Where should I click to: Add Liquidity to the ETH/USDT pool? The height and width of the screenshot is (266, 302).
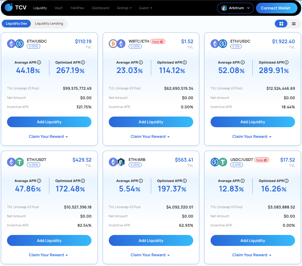(x=49, y=240)
